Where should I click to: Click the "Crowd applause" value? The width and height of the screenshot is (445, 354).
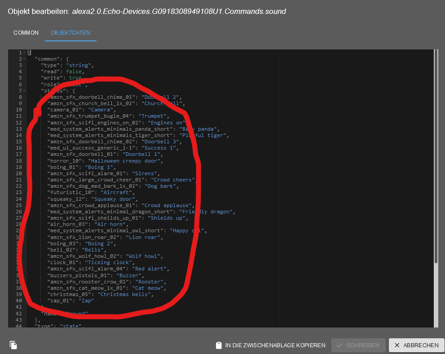point(167,206)
